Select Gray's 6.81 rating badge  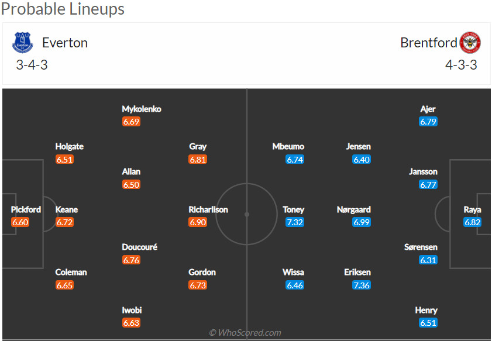click(x=198, y=159)
